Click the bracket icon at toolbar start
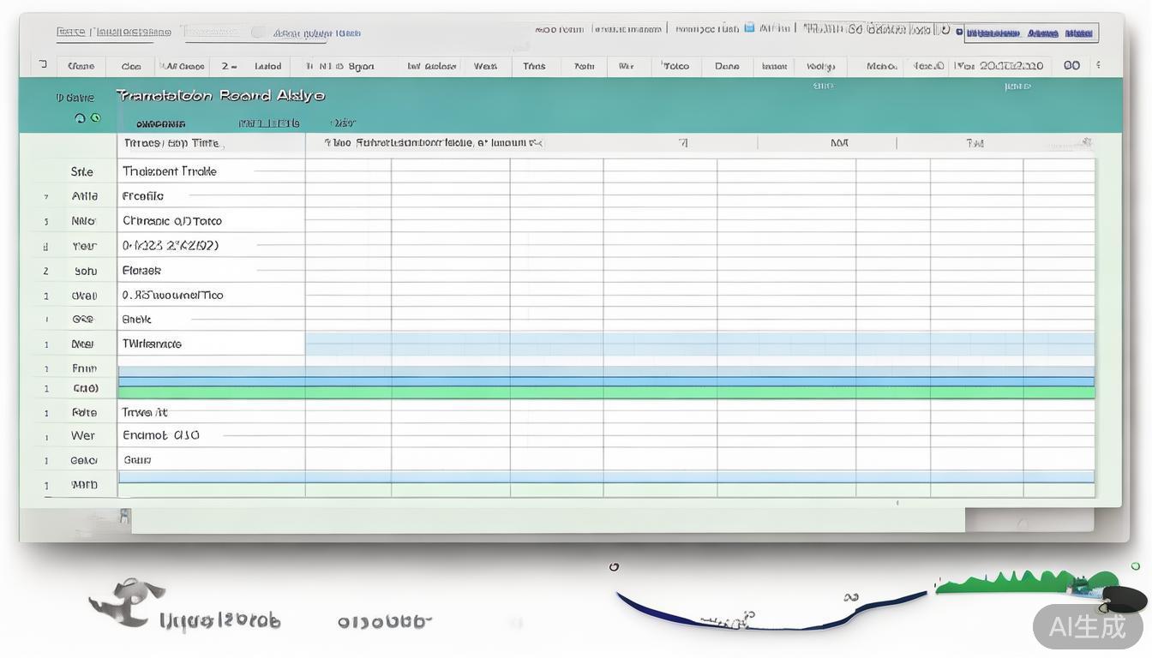1152x658 pixels. [43, 65]
